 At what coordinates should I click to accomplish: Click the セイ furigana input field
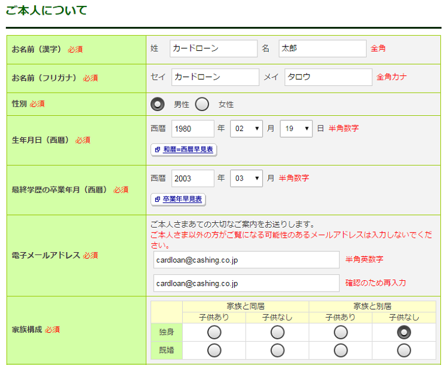215,77
